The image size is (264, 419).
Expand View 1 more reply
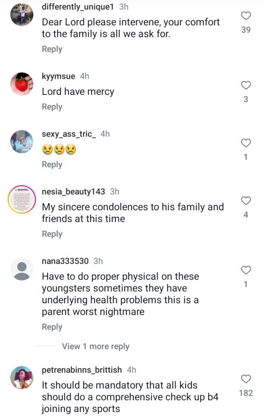click(95, 346)
